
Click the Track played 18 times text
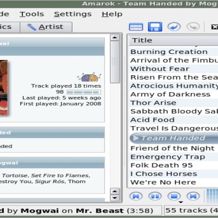point(66,86)
